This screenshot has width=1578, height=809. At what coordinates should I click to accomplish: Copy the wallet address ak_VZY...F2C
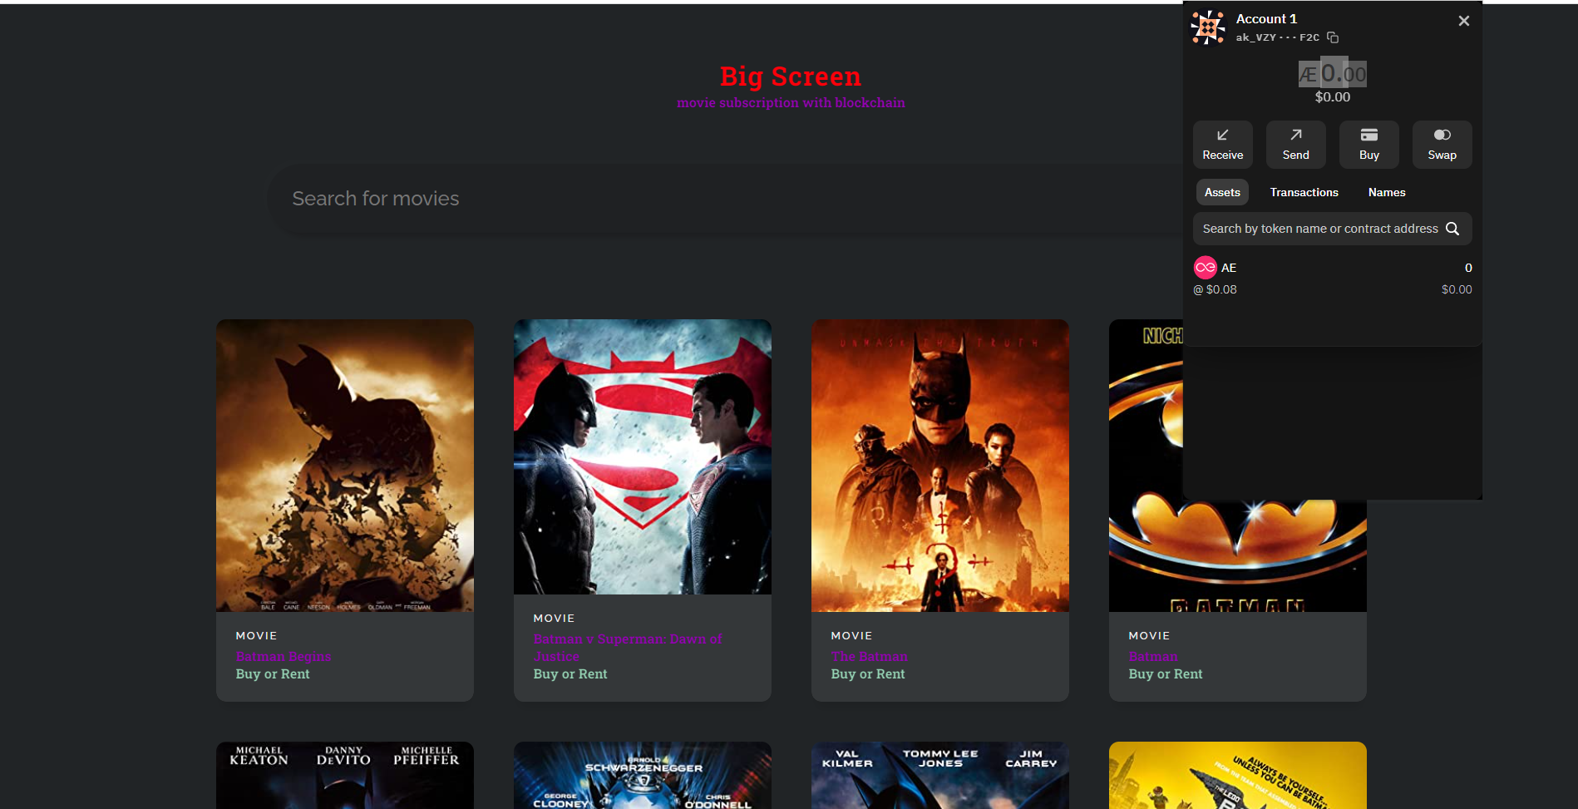click(1333, 37)
